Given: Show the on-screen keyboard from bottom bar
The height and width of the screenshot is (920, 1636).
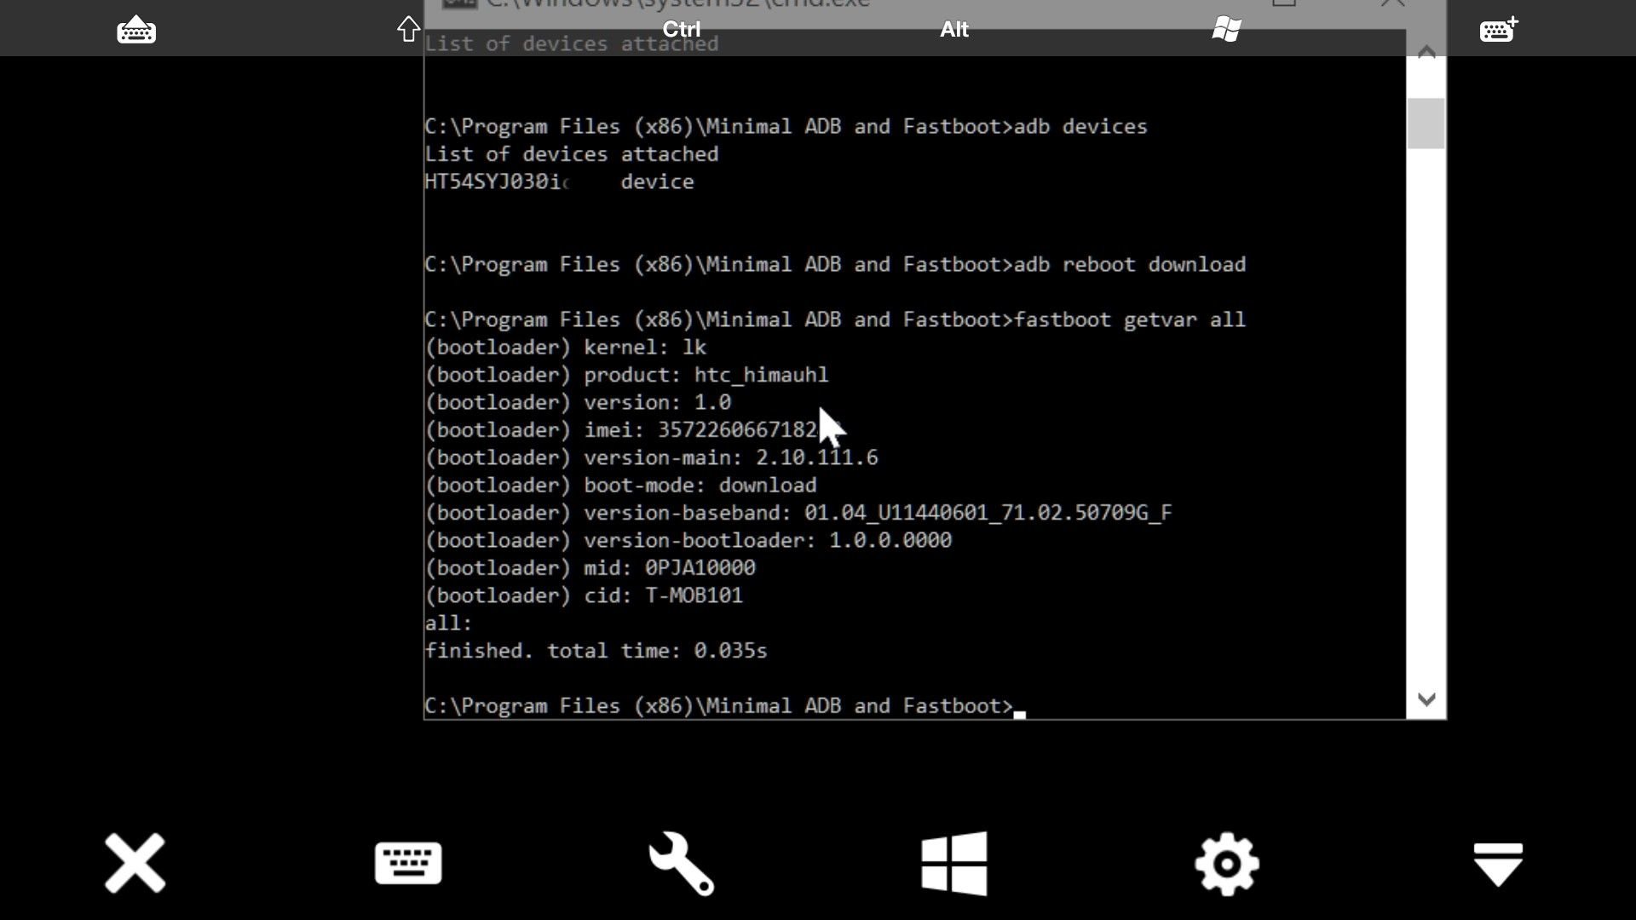Looking at the screenshot, I should (408, 863).
